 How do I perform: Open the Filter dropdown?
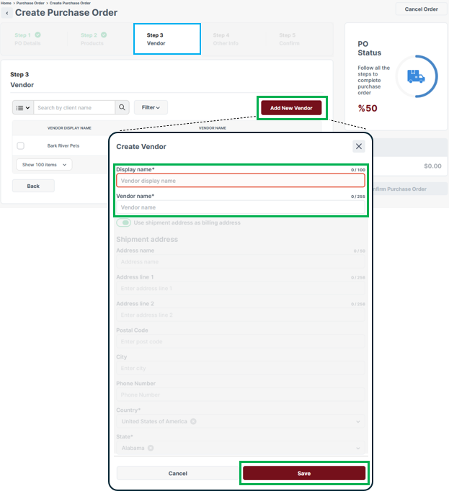[151, 107]
